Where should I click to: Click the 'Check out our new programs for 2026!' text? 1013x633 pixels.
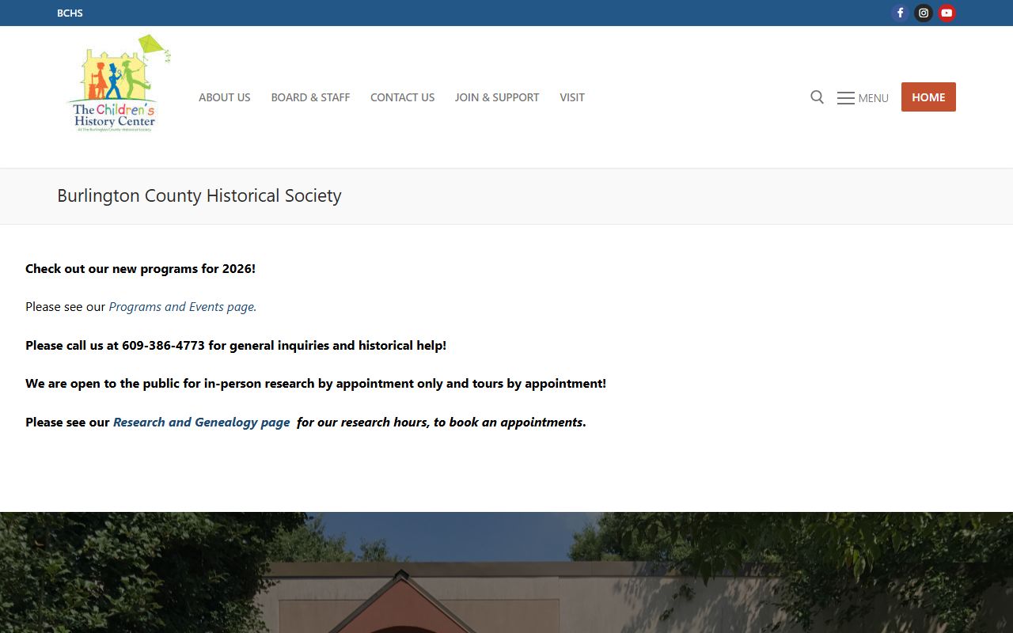pos(140,269)
